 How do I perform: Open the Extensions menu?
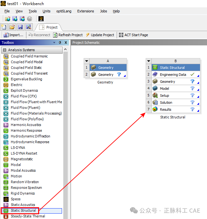coord(86,11)
